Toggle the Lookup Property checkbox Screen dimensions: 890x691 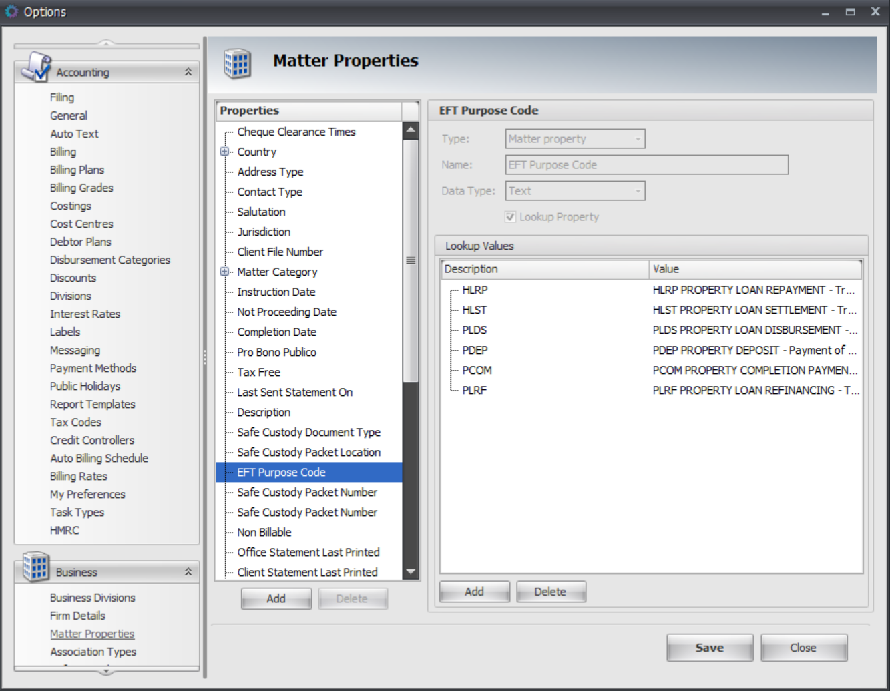pyautogui.click(x=511, y=217)
